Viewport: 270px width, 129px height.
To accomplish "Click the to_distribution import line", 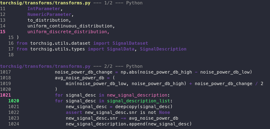I will click(49, 20).
